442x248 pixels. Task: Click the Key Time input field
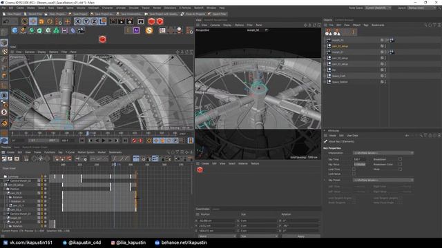tap(360, 159)
